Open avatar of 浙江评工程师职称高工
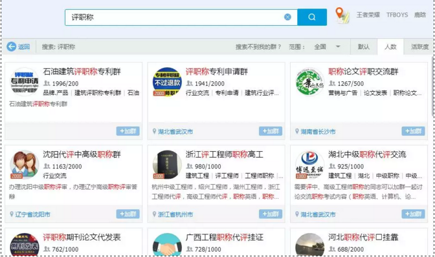Viewport: 435px width, 257px height. click(167, 165)
